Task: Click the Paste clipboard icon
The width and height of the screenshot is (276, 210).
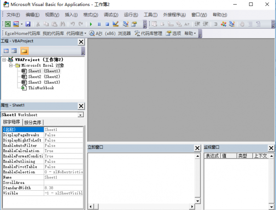Action: 54,24
